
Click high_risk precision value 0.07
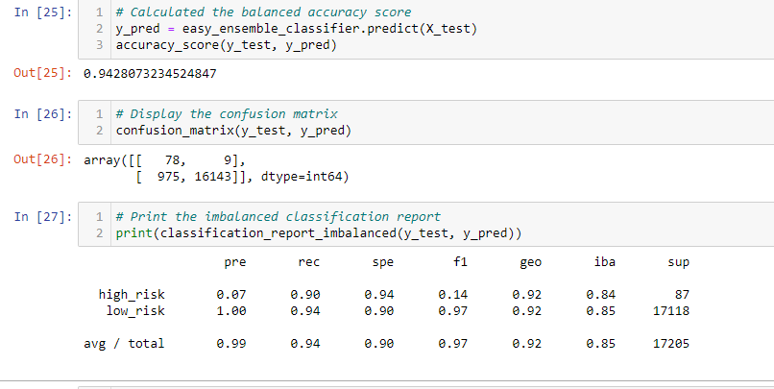coord(231,295)
